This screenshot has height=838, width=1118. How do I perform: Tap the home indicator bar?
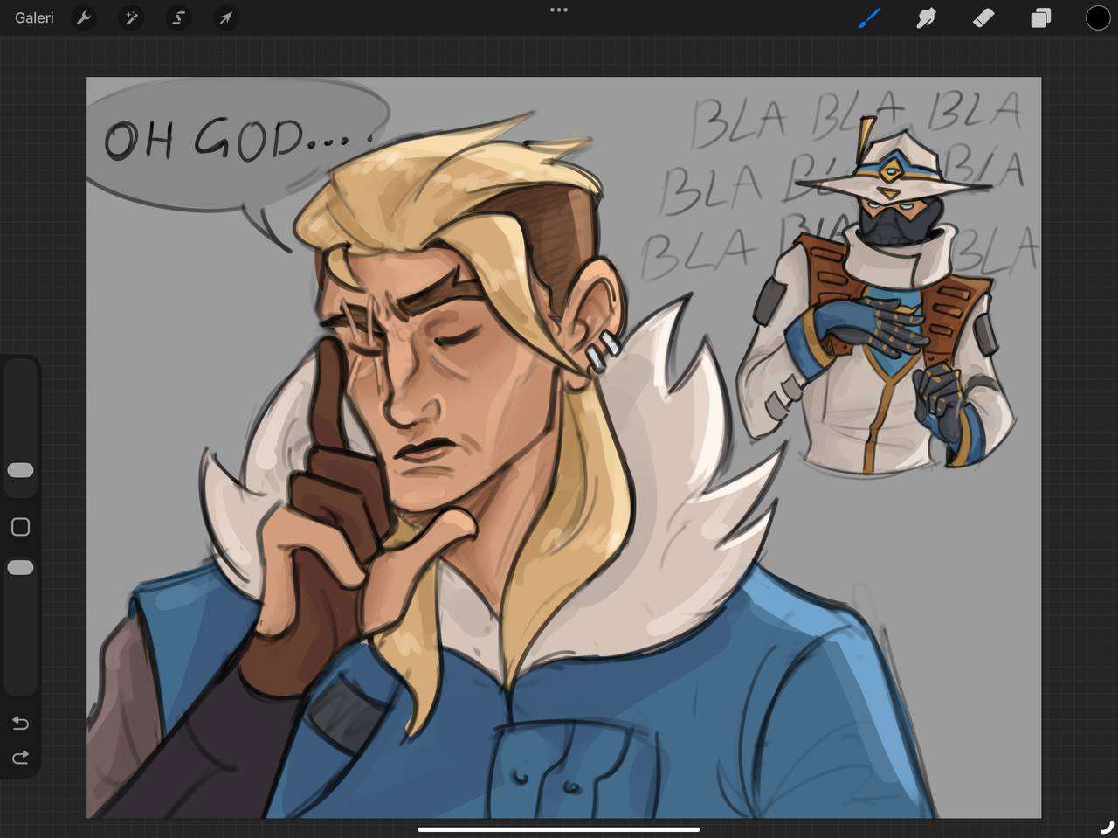(559, 829)
